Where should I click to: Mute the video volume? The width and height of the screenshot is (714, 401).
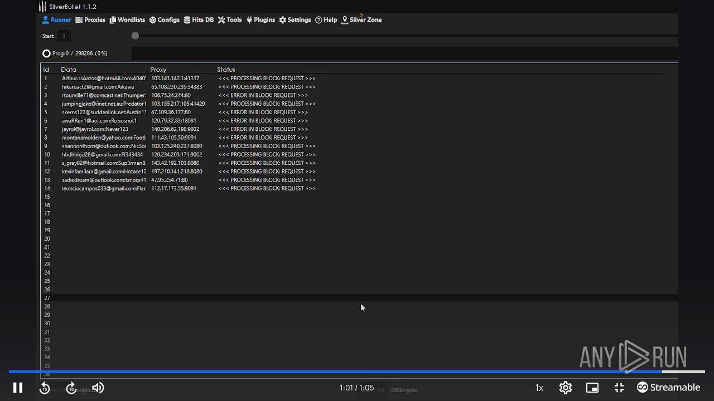98,388
